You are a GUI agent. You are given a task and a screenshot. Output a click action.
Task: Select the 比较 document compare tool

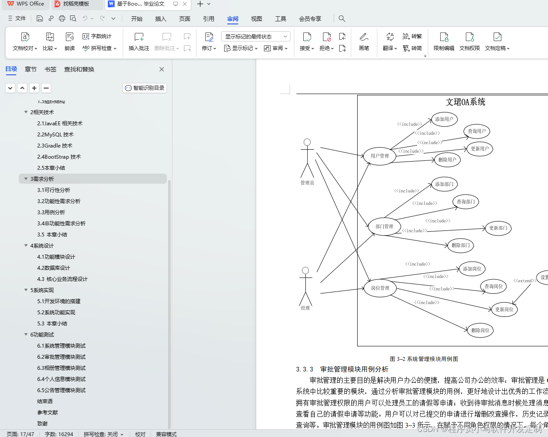click(x=48, y=42)
